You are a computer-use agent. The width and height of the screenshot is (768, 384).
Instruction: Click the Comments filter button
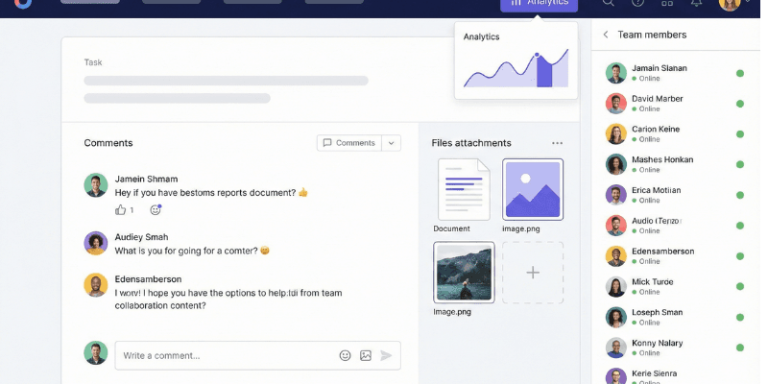[349, 143]
